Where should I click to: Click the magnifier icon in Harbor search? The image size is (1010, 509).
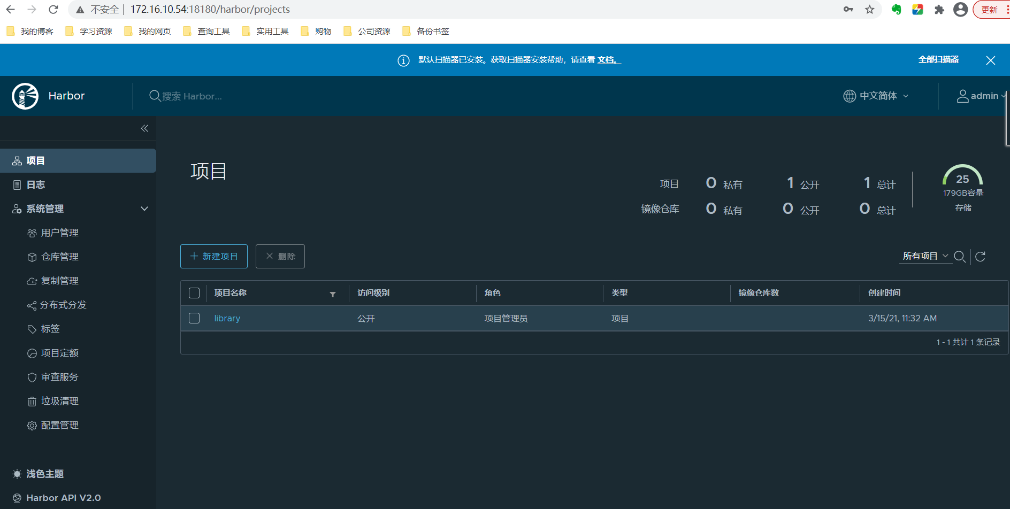tap(155, 96)
